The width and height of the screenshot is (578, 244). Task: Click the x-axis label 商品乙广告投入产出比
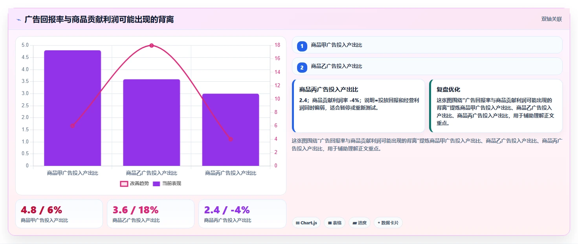coord(152,173)
